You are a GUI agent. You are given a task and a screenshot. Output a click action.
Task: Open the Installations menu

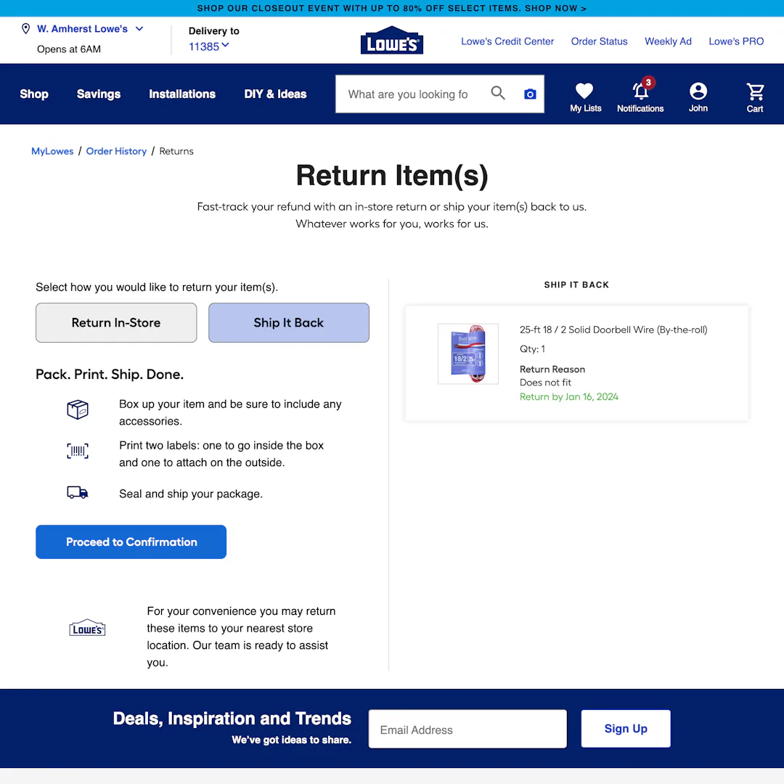[182, 94]
